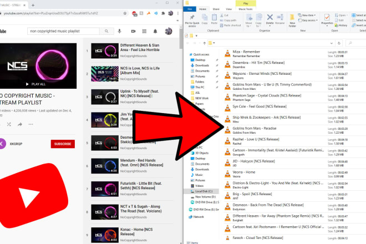Open a new Chrome tab
The height and width of the screenshot is (244, 366).
tap(33, 5)
